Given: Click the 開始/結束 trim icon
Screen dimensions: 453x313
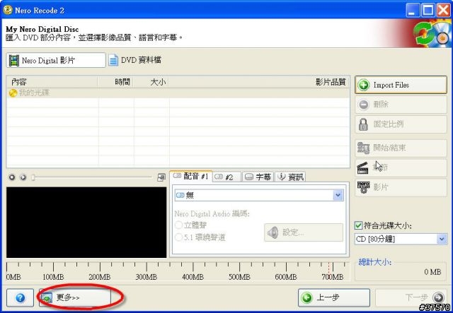Looking at the screenshot, I should tap(363, 148).
